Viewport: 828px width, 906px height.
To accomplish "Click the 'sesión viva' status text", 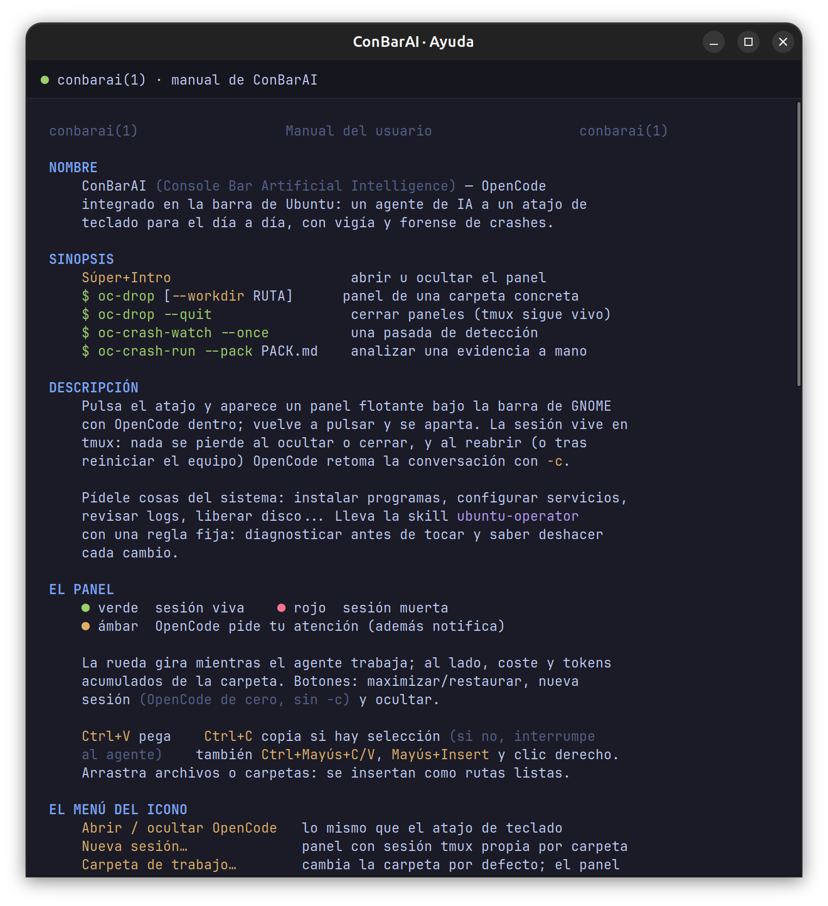I will point(200,608).
